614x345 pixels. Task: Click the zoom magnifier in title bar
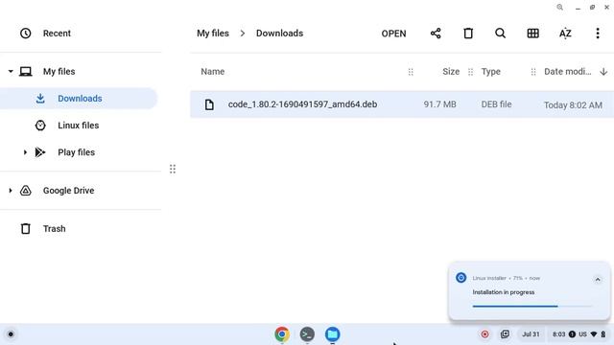tap(560, 8)
